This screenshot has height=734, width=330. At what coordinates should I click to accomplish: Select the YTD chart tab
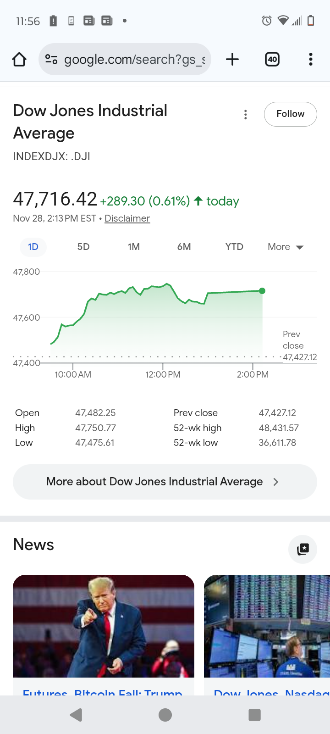pos(234,247)
